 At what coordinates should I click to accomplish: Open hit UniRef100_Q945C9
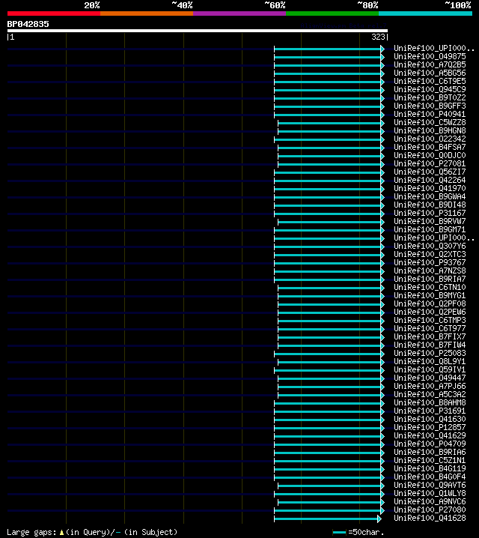pyautogui.click(x=430, y=90)
